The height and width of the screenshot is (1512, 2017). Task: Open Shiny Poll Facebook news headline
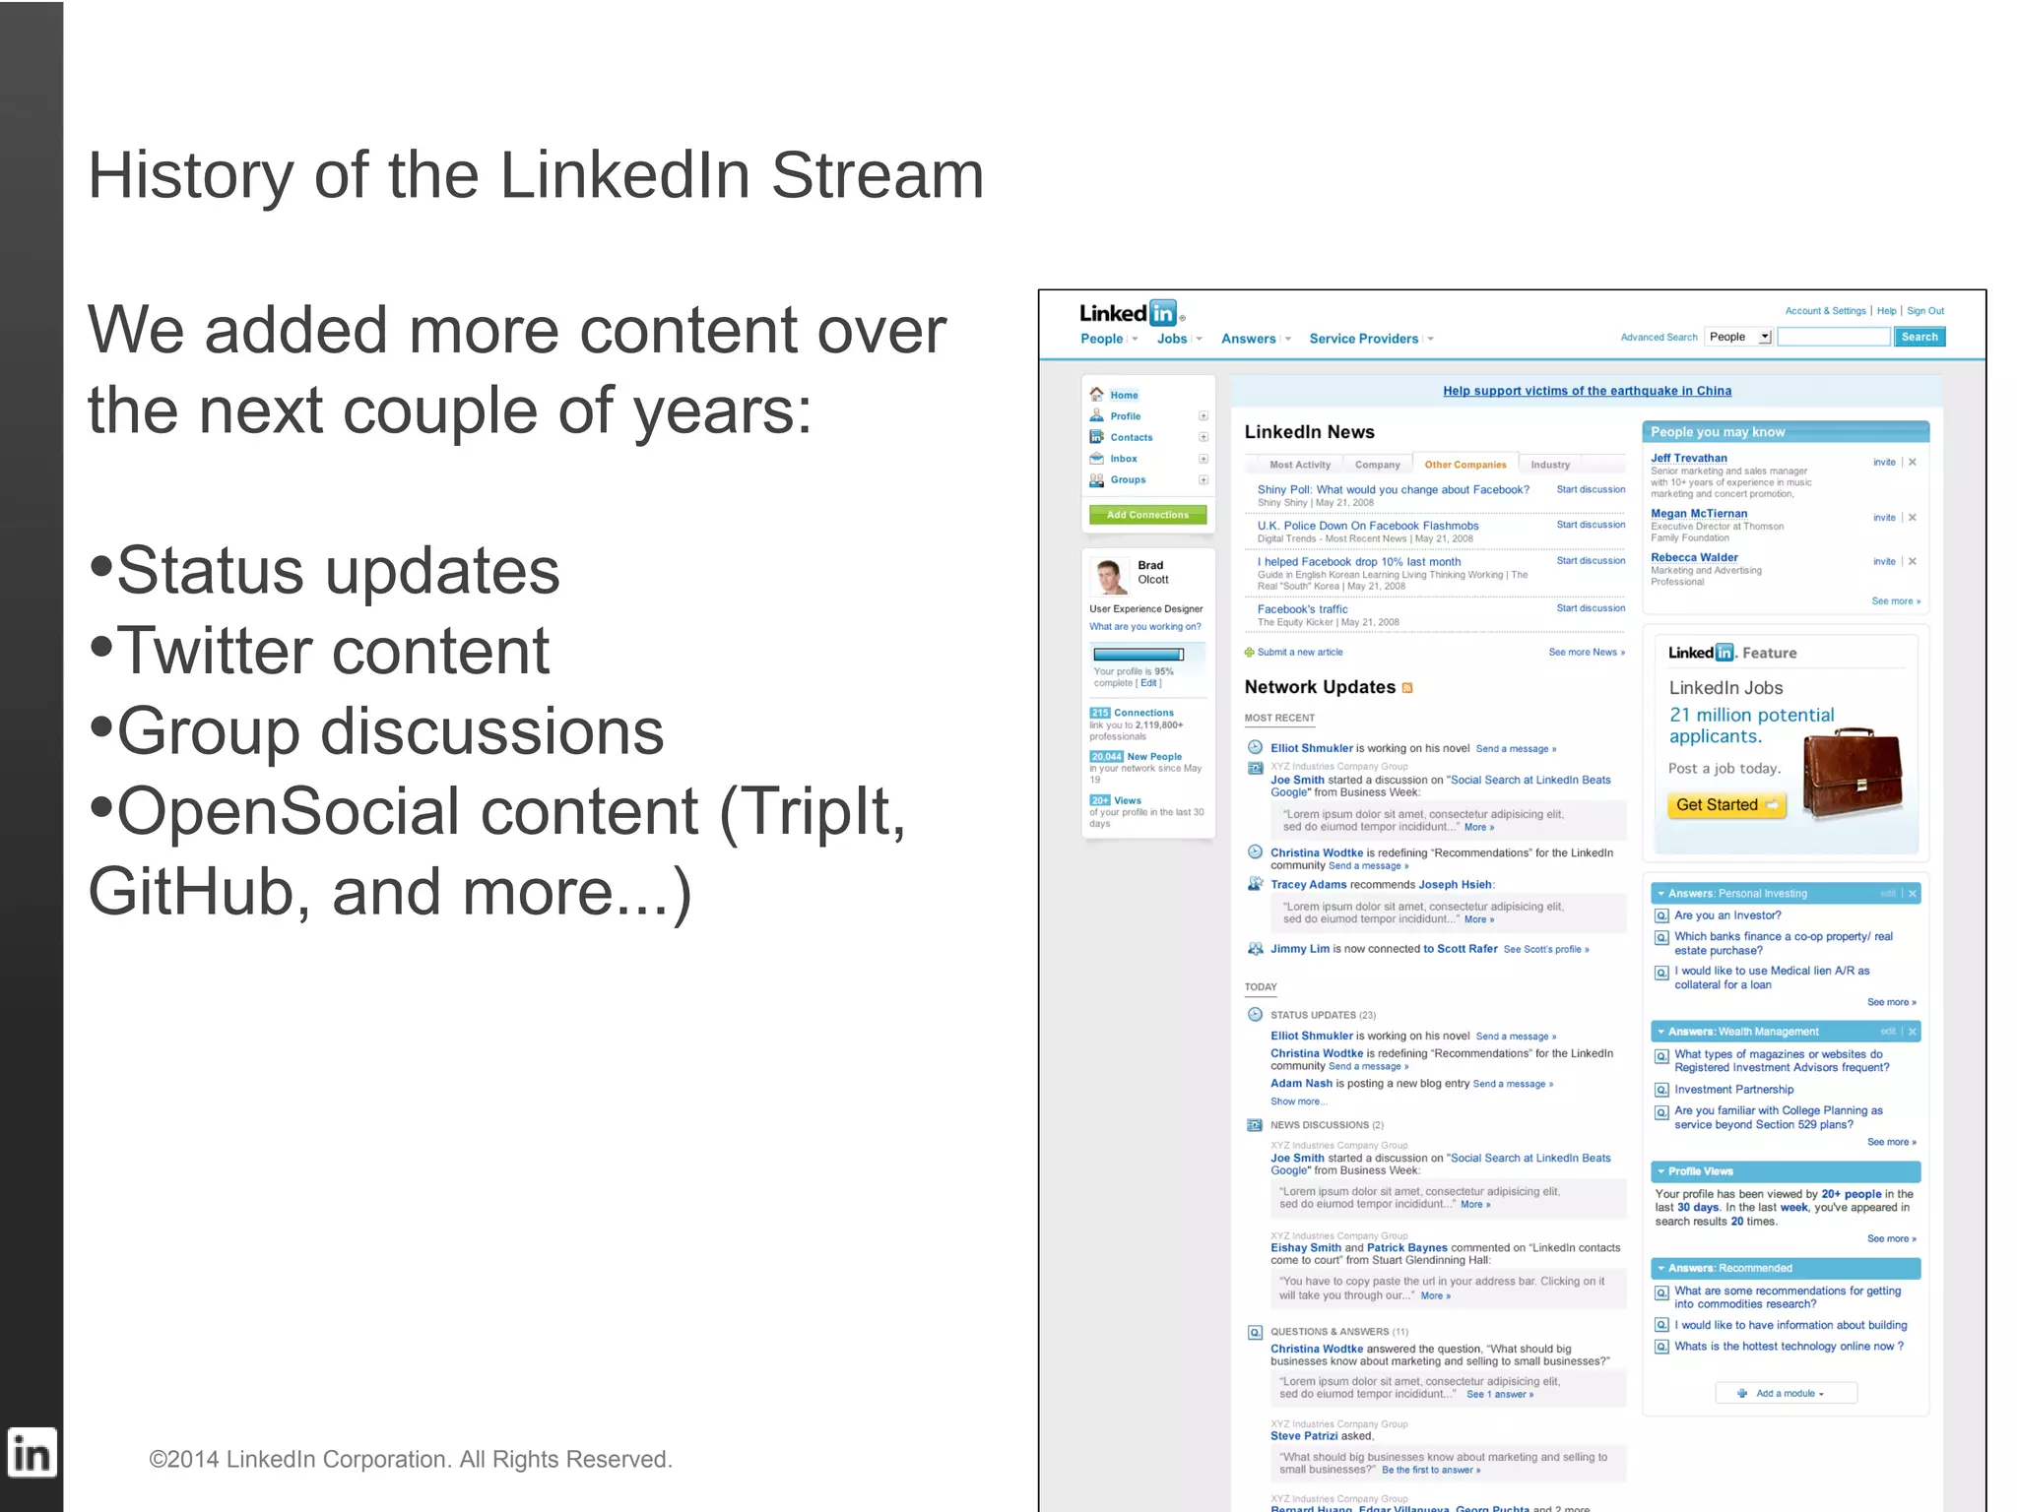(1393, 489)
